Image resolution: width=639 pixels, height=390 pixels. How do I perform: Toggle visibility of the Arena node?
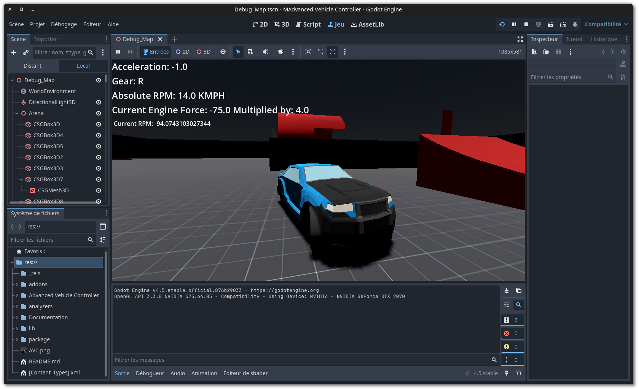point(98,113)
